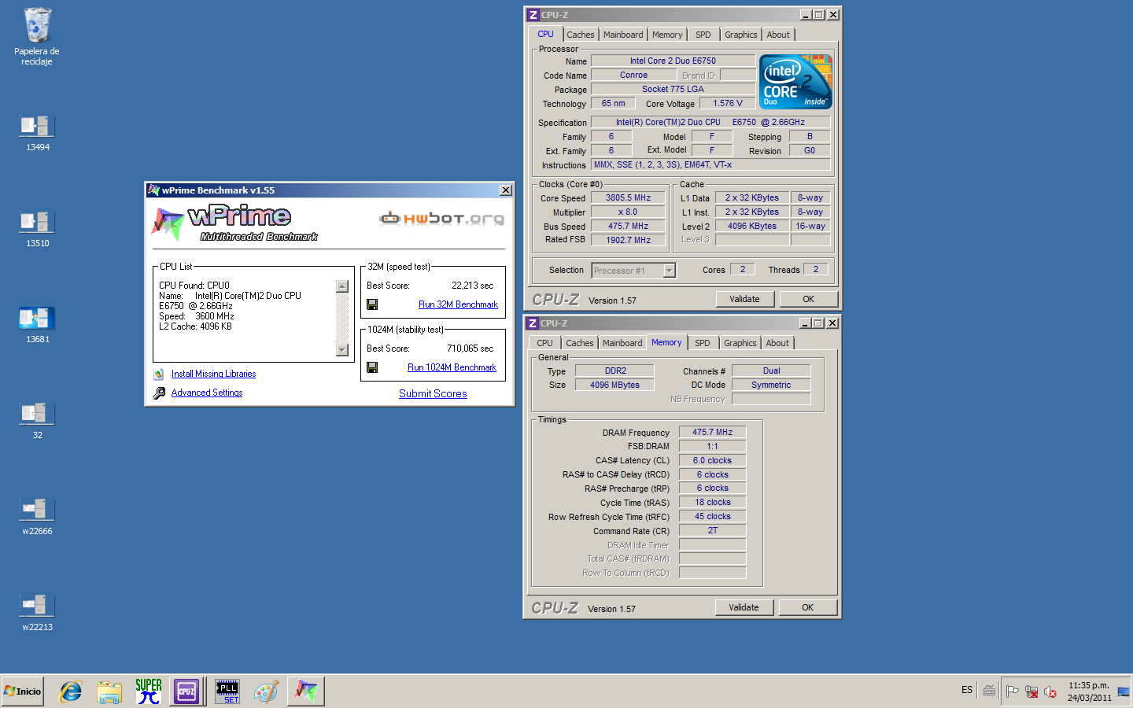Click the memory Size value 4096 MBytes
The height and width of the screenshot is (708, 1133).
point(614,385)
